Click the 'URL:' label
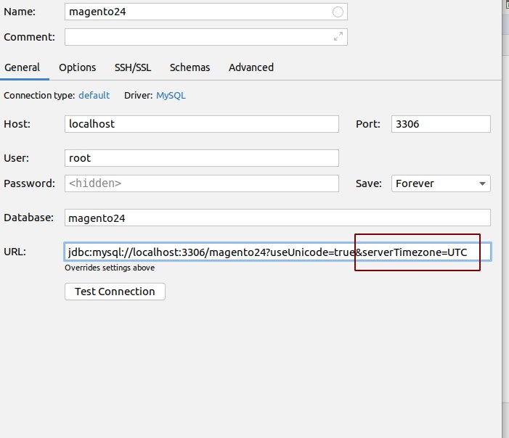This screenshot has width=509, height=438. point(15,252)
